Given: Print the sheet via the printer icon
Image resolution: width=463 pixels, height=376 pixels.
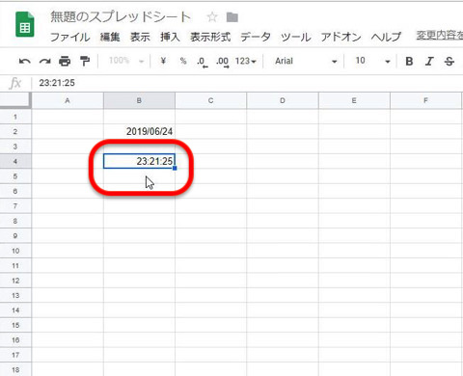Looking at the screenshot, I should (65, 61).
